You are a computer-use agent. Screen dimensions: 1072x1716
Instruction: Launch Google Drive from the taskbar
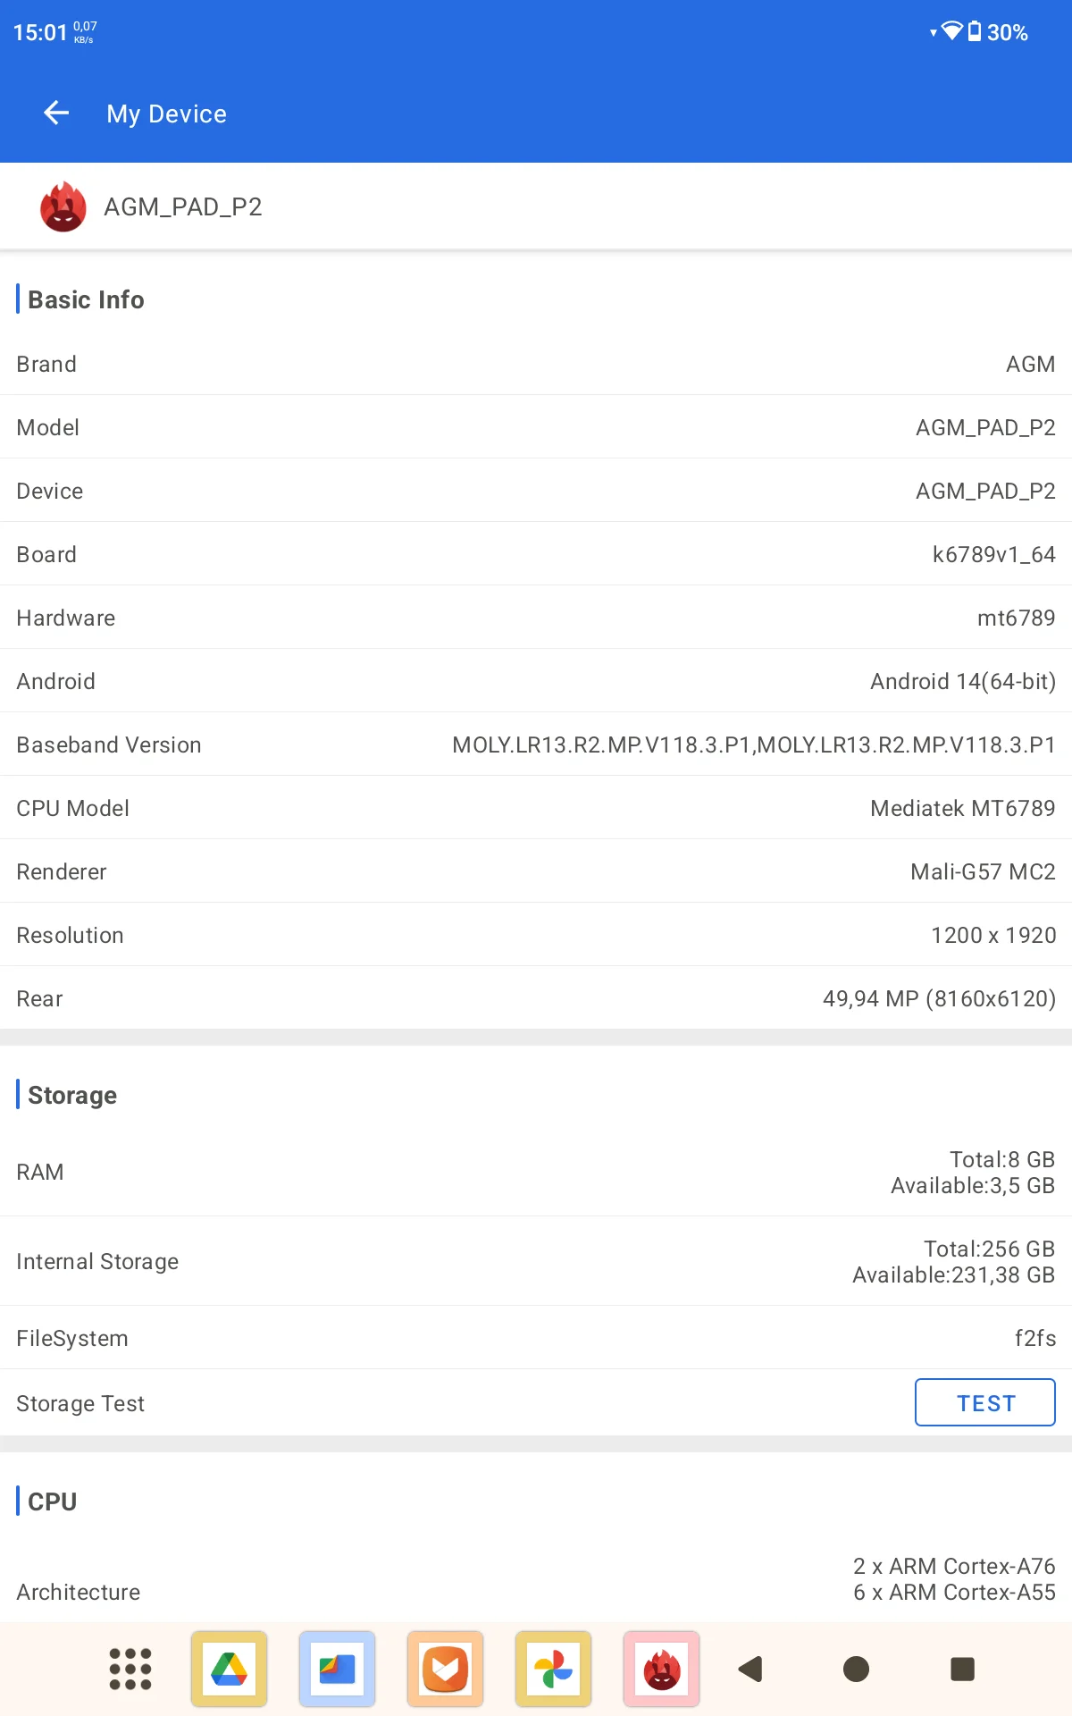point(230,1669)
